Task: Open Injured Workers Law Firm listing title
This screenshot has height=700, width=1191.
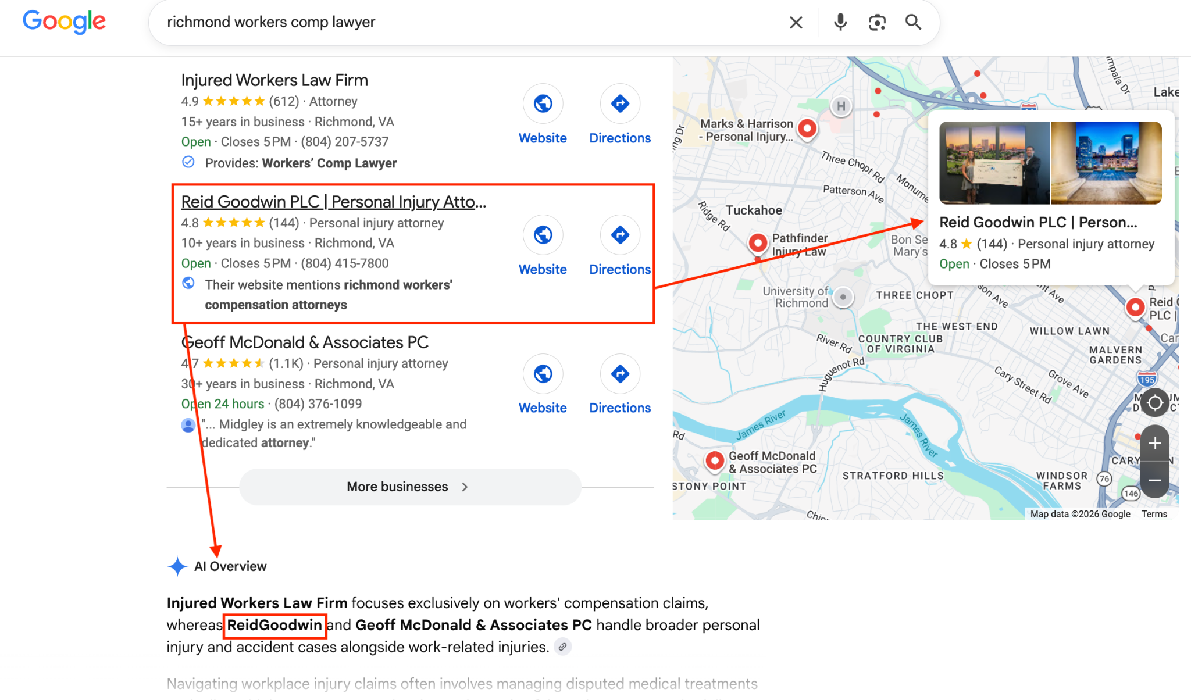Action: coord(274,80)
